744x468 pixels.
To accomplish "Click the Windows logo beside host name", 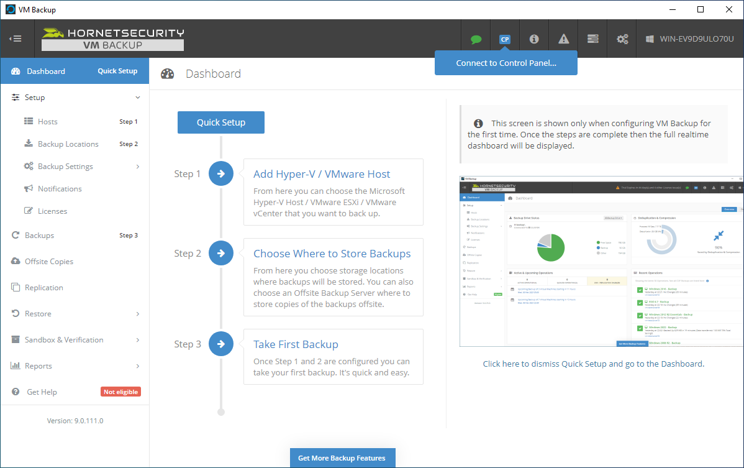I will click(x=650, y=39).
